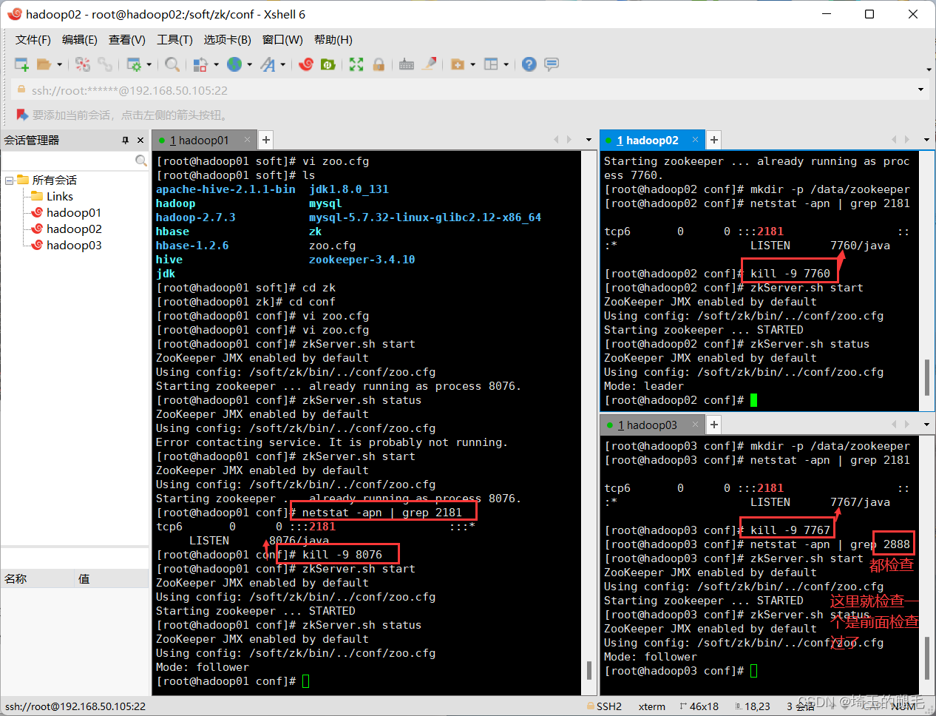Open the 工具(T) menu
The image size is (936, 716).
click(x=174, y=39)
